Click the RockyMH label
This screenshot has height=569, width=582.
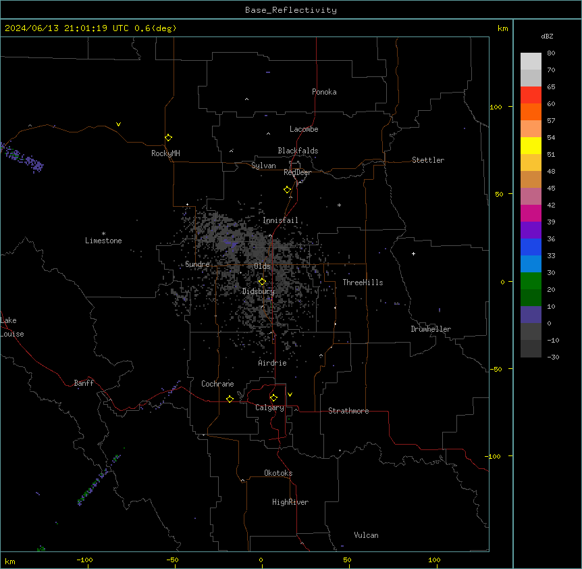165,153
